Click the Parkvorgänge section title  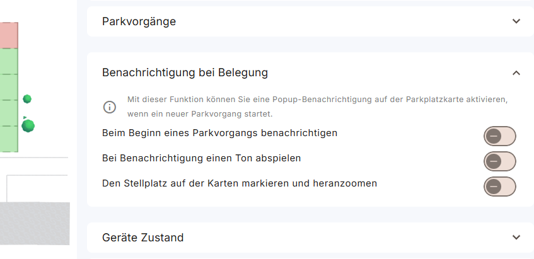[139, 21]
